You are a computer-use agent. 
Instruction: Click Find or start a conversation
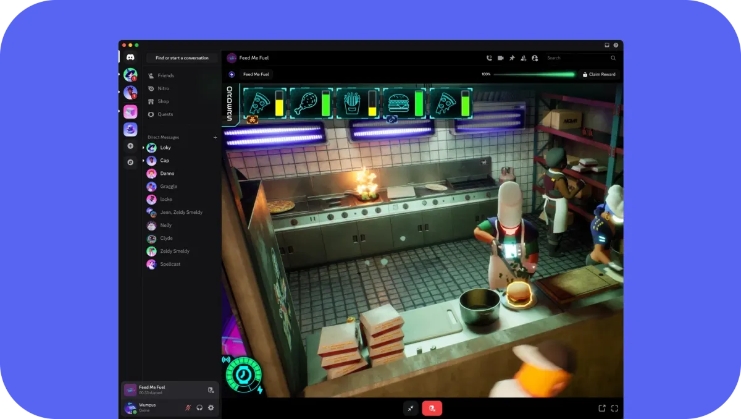pyautogui.click(x=182, y=58)
